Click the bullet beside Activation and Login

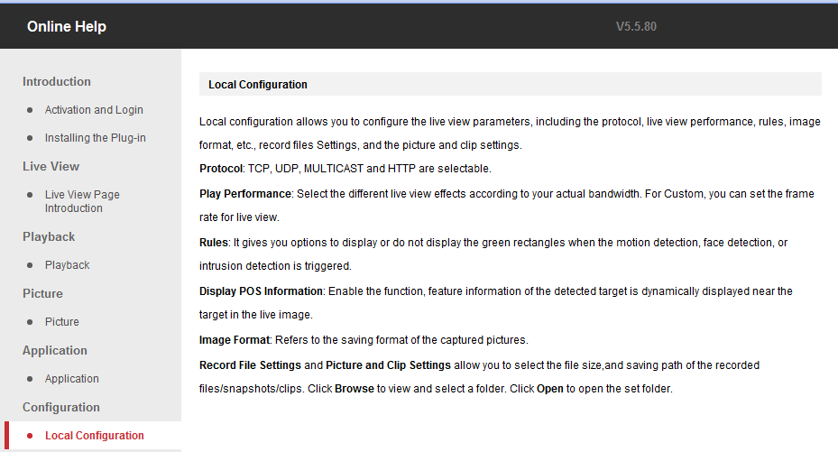pyautogui.click(x=30, y=110)
